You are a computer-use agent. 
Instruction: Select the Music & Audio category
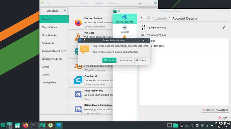click(54, 35)
